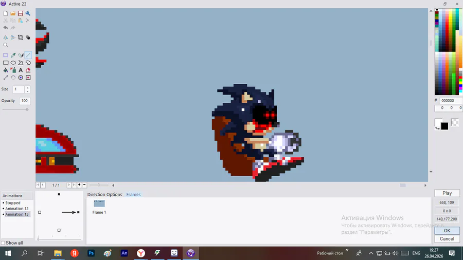Select the Color picker eyedropper tool
The width and height of the screenshot is (463, 260).
click(13, 55)
